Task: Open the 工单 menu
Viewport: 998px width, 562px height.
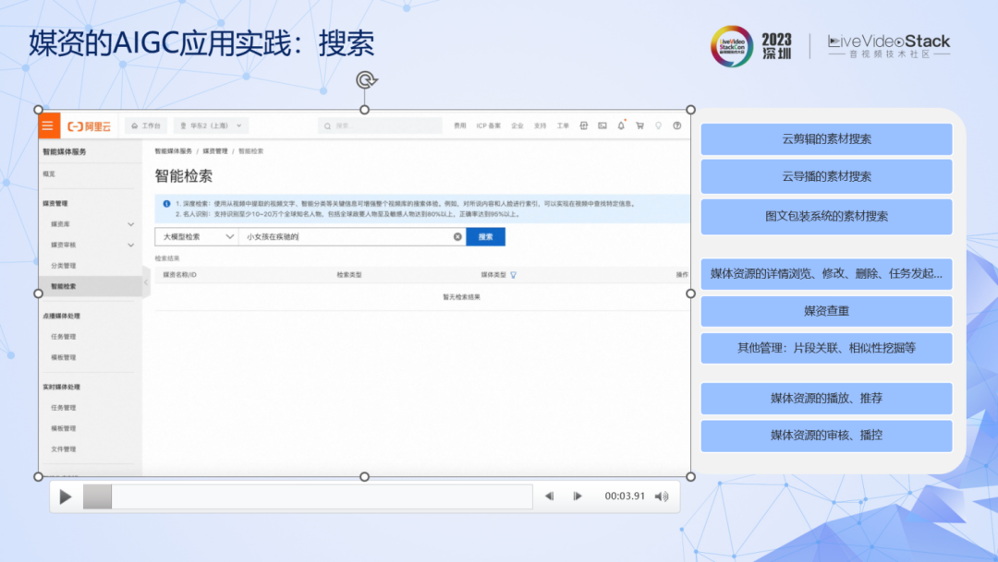Action: [x=563, y=126]
